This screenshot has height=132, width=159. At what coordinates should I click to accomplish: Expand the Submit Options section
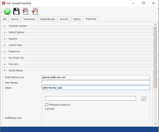[5, 32]
